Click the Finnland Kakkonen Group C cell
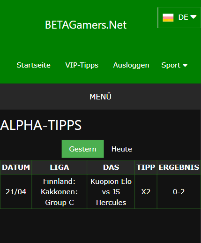Image resolution: width=201 pixels, height=243 pixels. [x=60, y=192]
